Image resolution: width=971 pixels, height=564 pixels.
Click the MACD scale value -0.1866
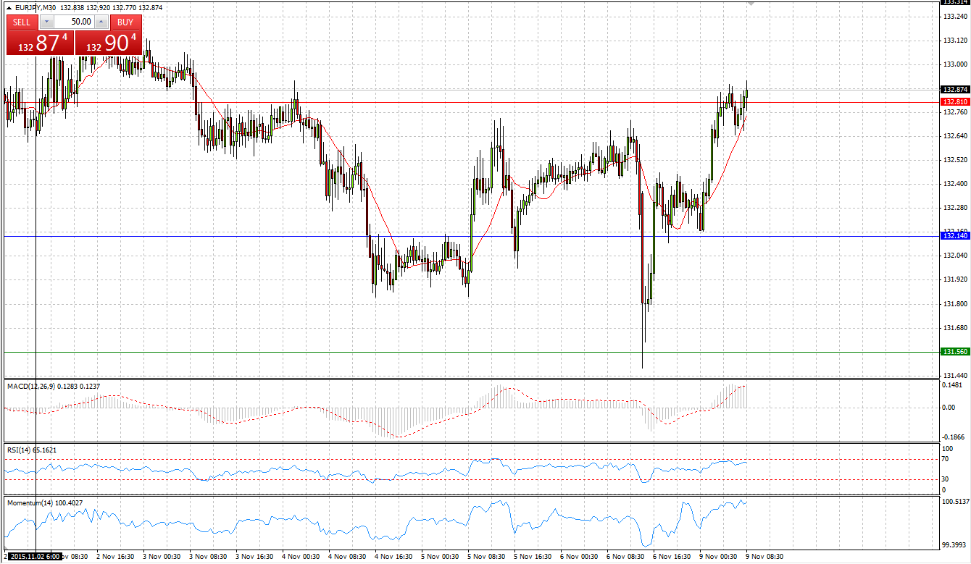(954, 437)
